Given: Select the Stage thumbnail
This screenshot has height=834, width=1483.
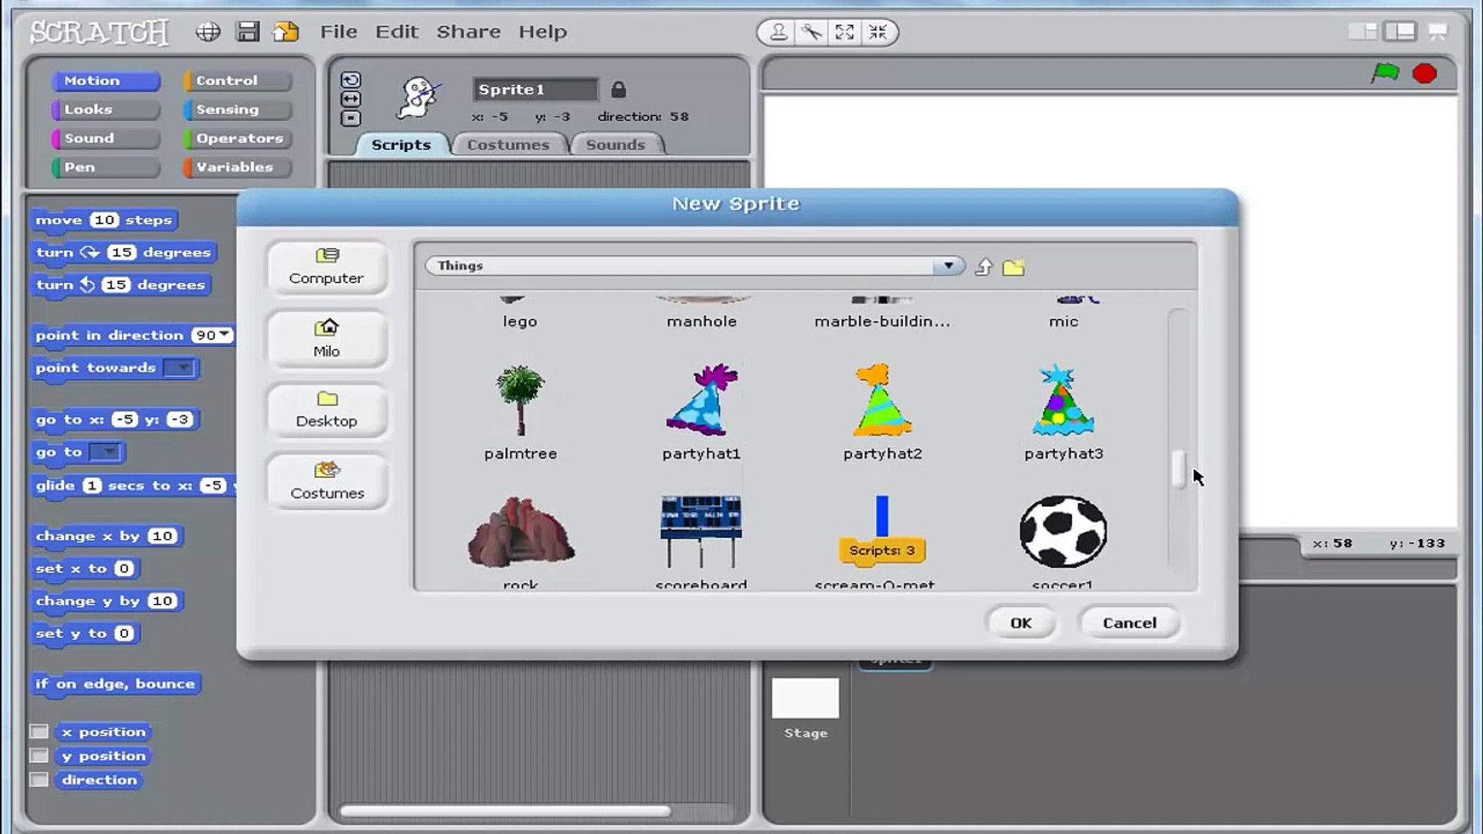Looking at the screenshot, I should (806, 709).
